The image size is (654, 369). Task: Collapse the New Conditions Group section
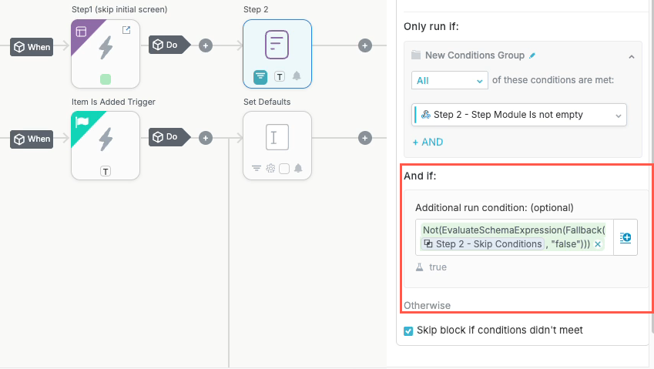tap(631, 55)
